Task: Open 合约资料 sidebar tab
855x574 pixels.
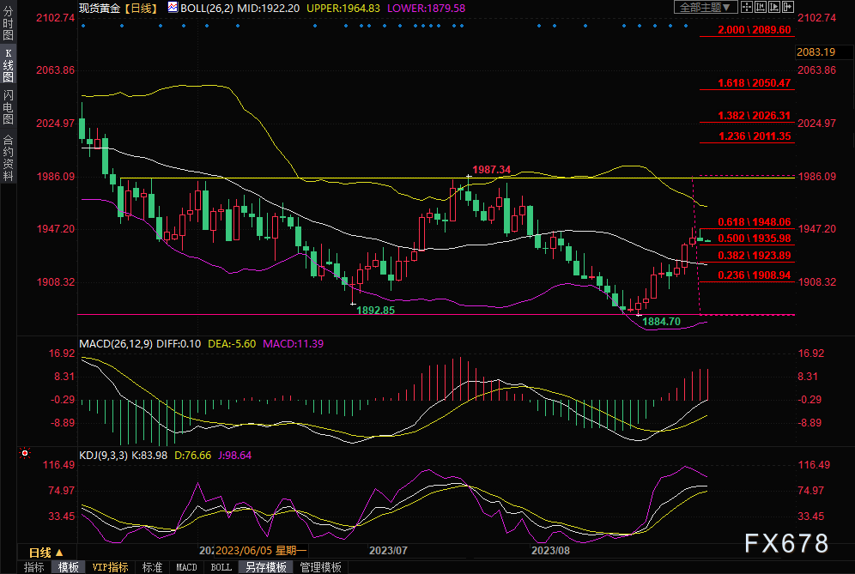Action: [8, 157]
